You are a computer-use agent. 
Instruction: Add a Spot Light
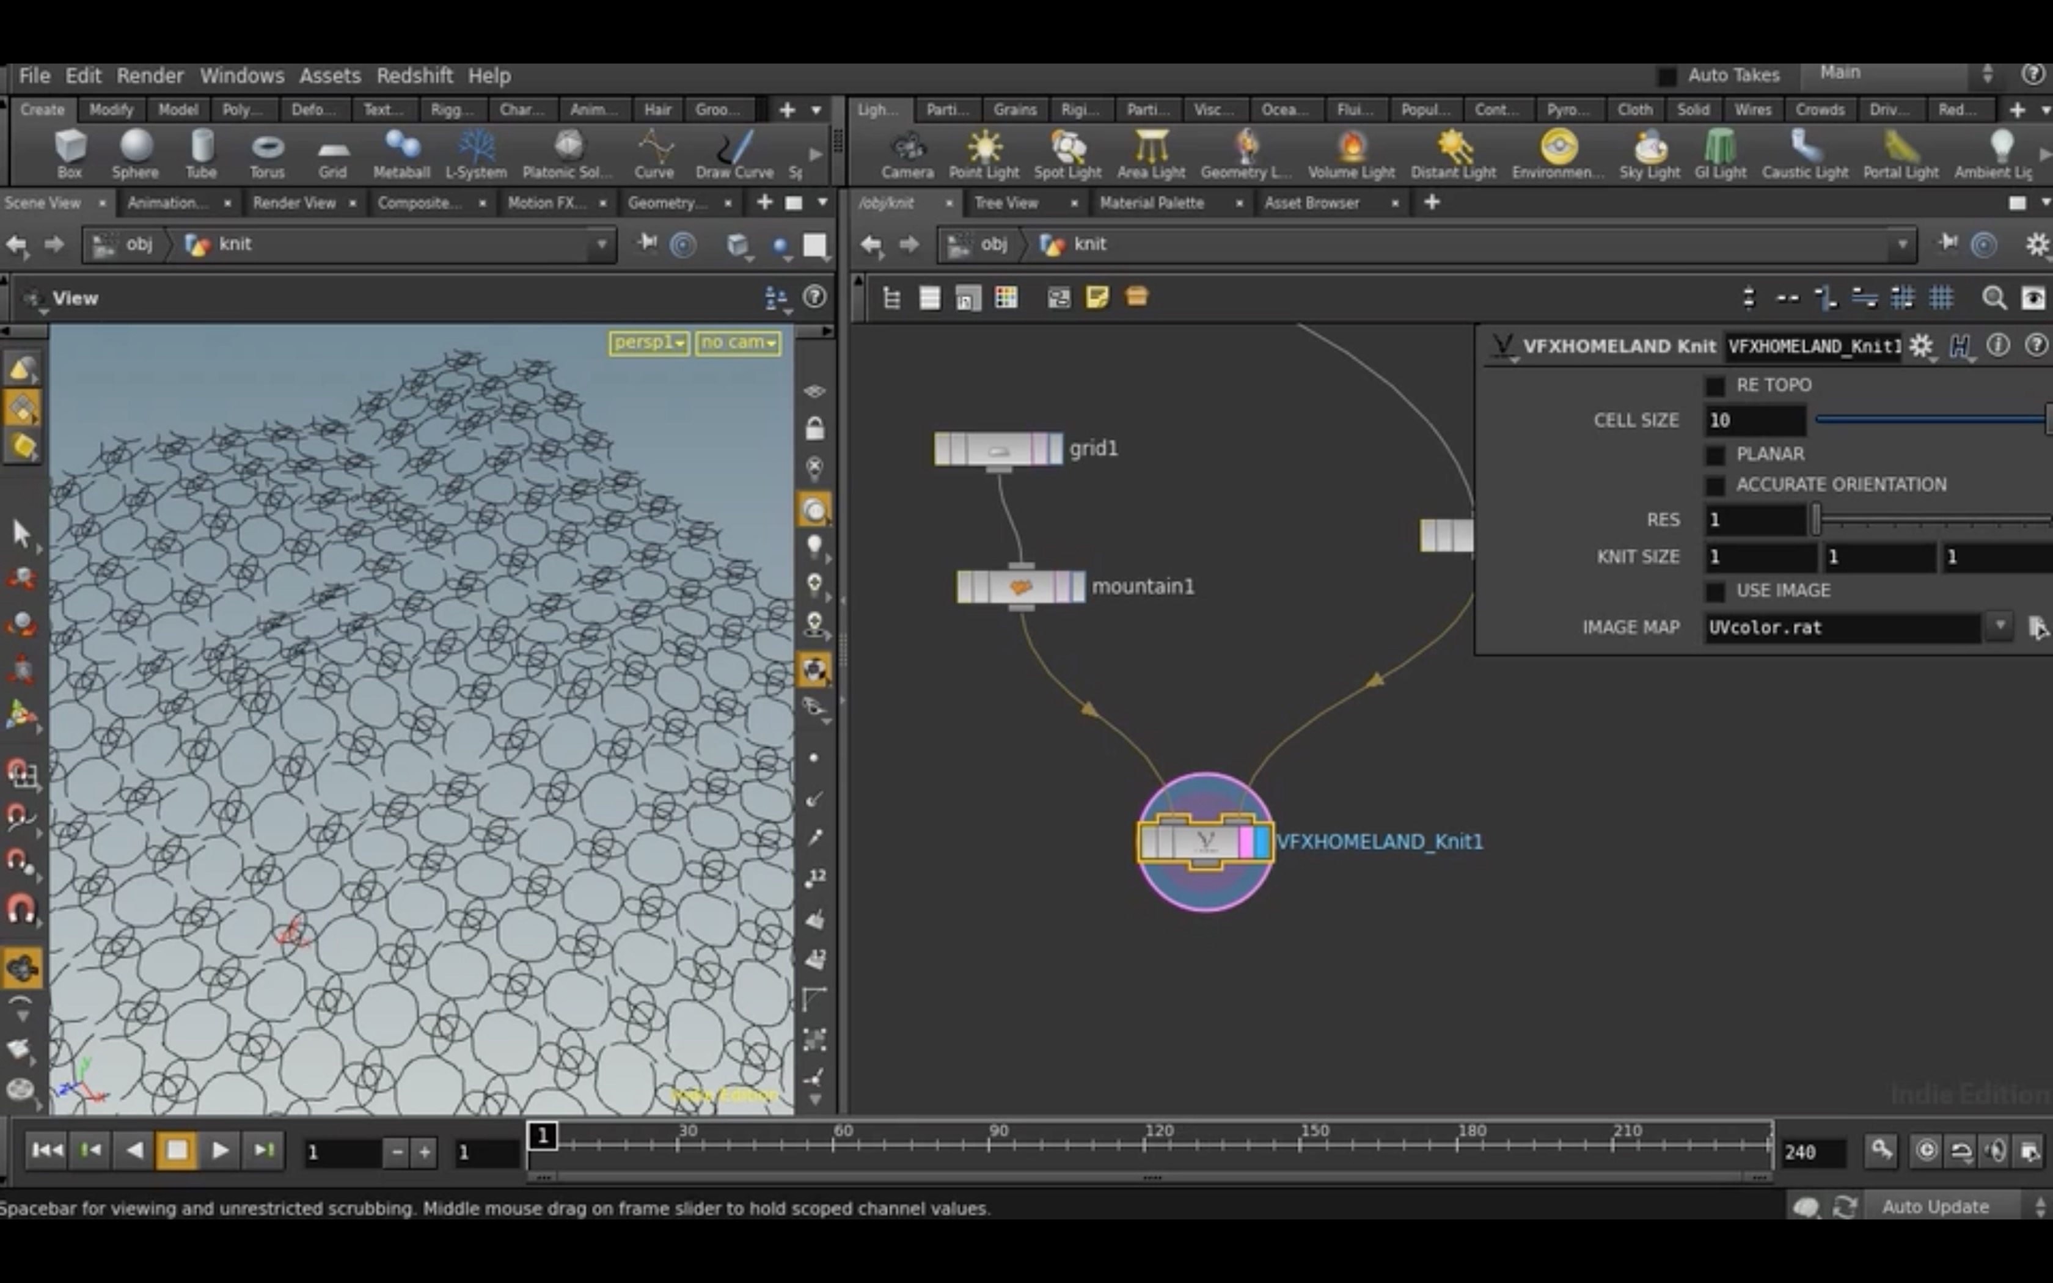point(1067,155)
